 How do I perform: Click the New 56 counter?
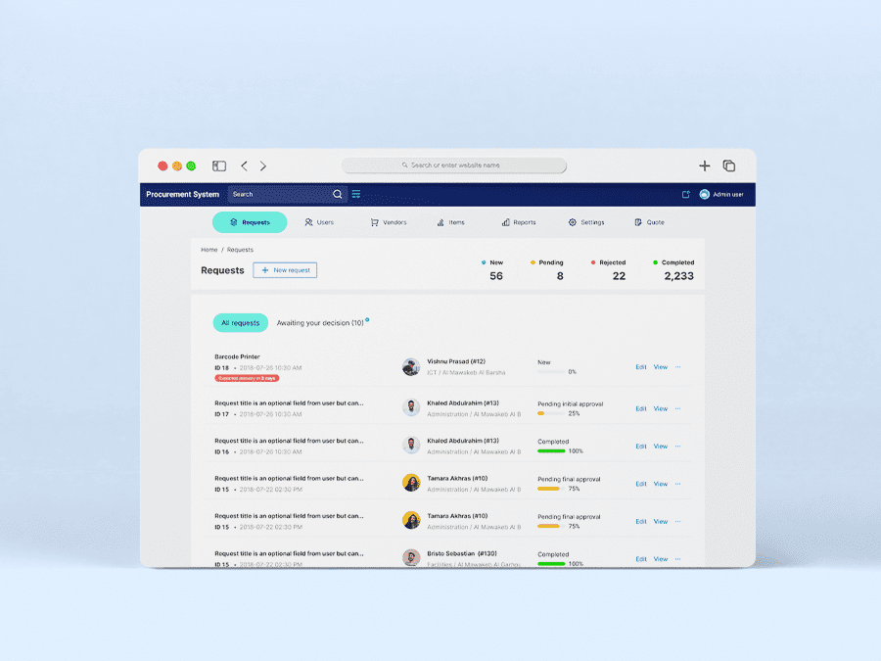click(x=492, y=270)
